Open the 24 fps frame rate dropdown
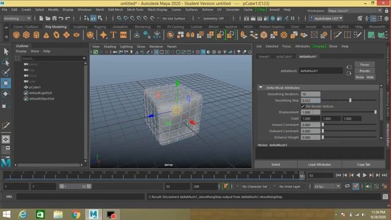 click(327, 186)
